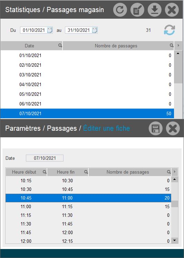Sort by the Nombre de passages header above
This screenshot has height=258, width=184.
coord(116,46)
